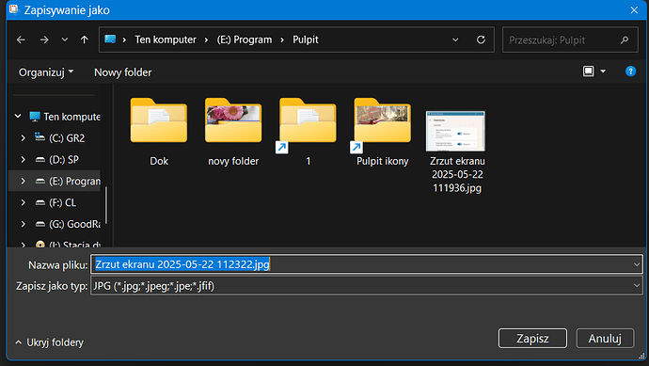Open the Organizuj menu
This screenshot has width=649, height=366.
click(46, 72)
